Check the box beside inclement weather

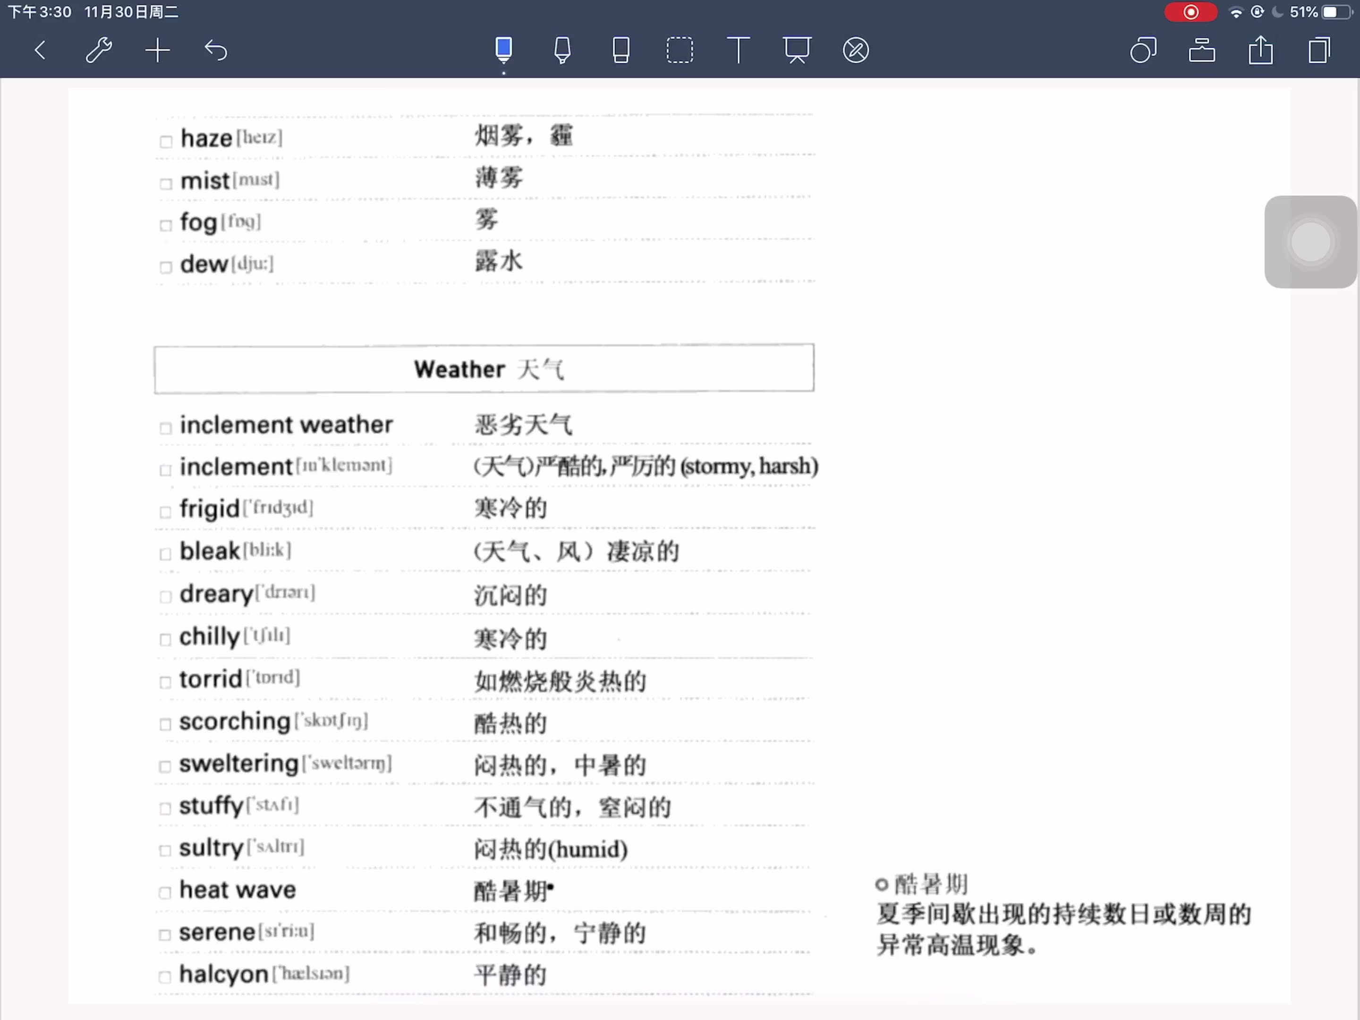[x=165, y=428]
